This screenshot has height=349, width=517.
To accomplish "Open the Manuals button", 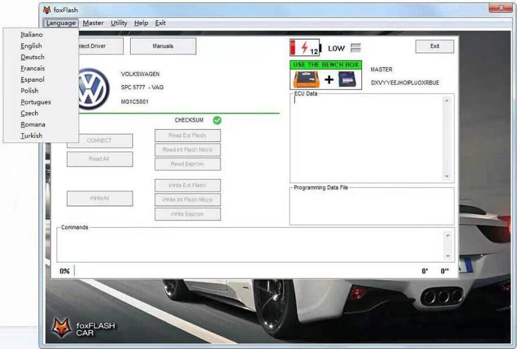I will [x=163, y=46].
